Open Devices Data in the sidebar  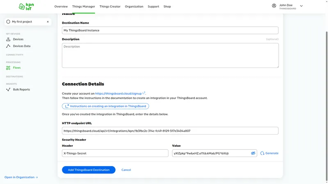[22, 46]
